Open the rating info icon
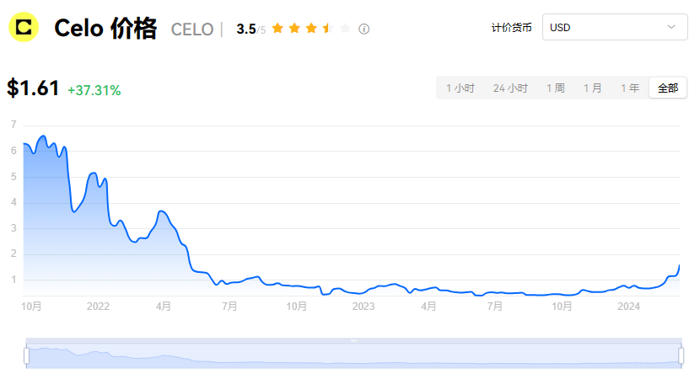 (363, 29)
